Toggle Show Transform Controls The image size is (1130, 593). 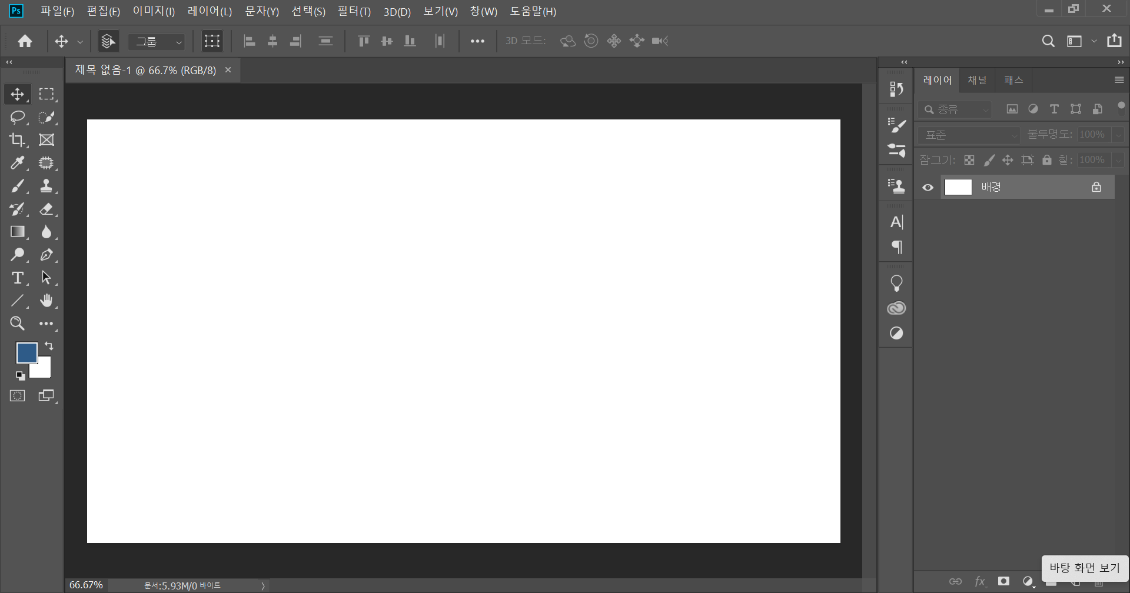pyautogui.click(x=212, y=41)
